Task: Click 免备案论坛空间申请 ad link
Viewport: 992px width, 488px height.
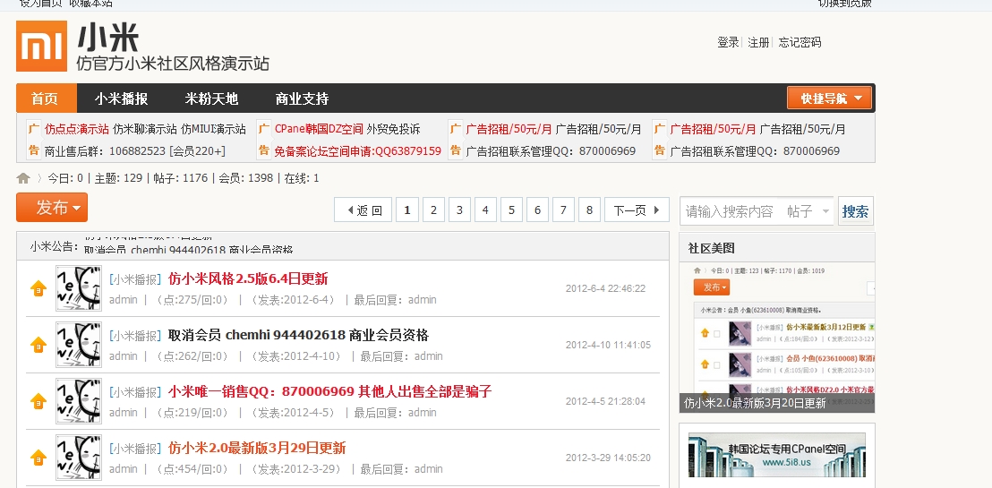Action: click(x=358, y=150)
